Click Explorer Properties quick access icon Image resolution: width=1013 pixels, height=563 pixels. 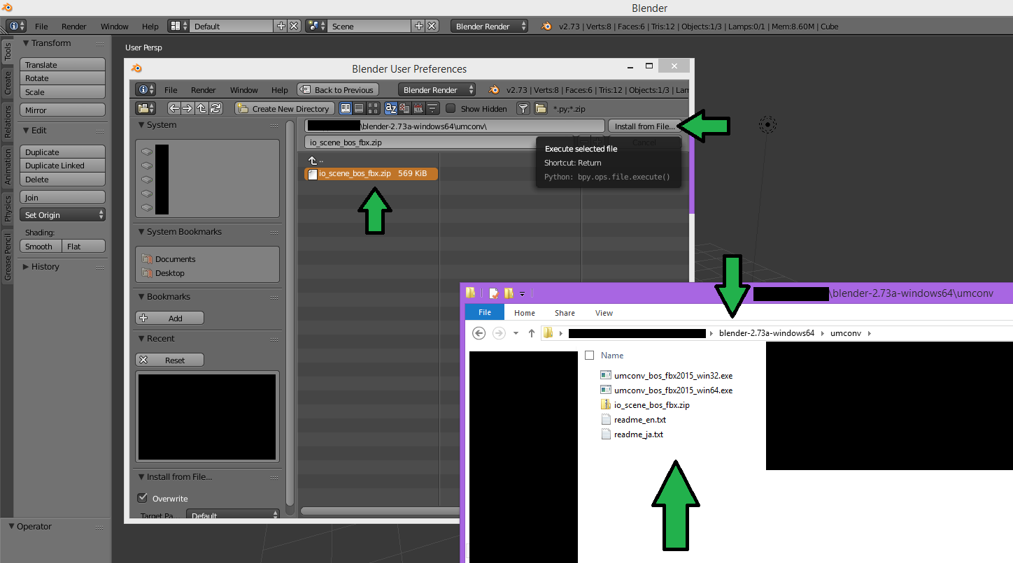point(494,293)
